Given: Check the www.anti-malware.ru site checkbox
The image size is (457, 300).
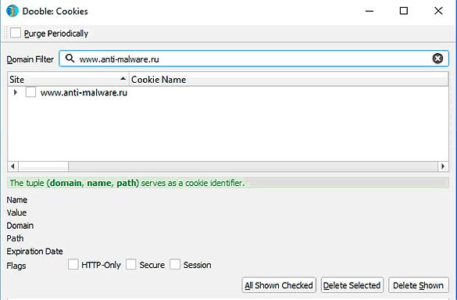Looking at the screenshot, I should click(x=30, y=92).
